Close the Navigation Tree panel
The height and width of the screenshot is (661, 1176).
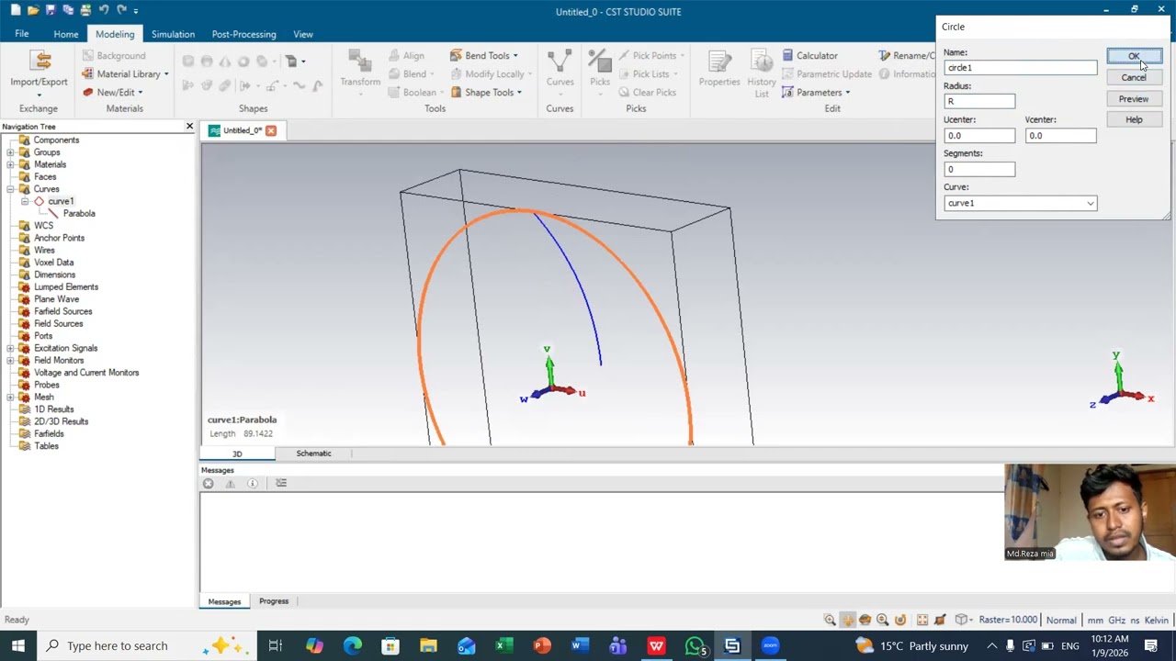click(189, 126)
